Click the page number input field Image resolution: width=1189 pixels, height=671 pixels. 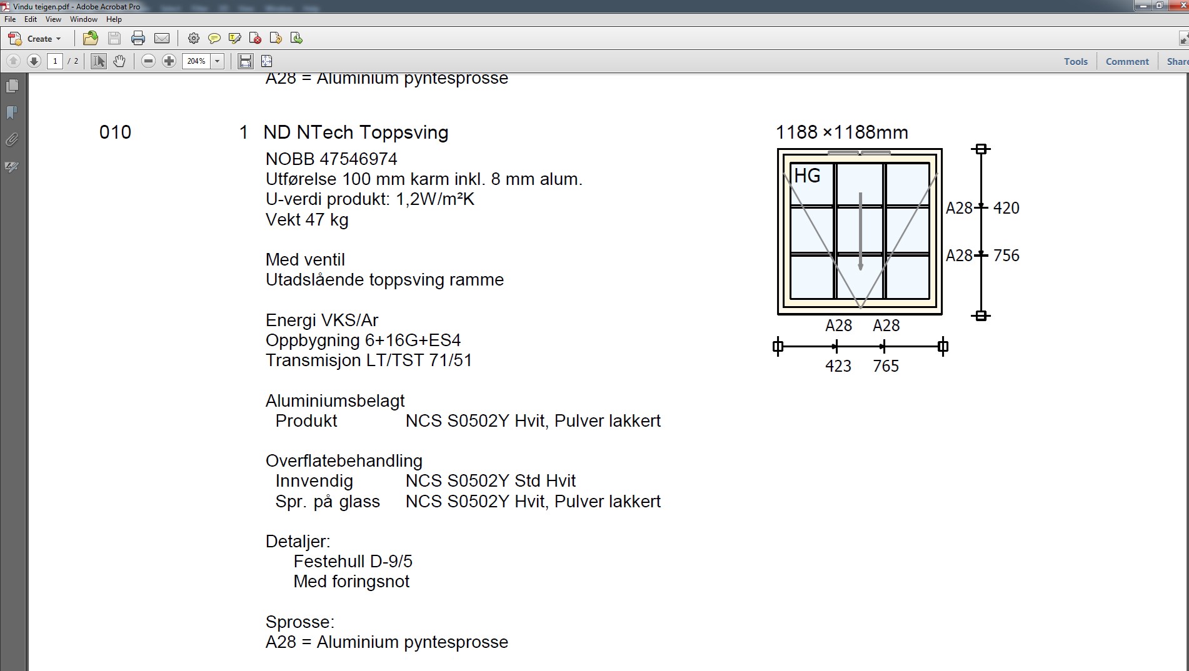pos(55,61)
